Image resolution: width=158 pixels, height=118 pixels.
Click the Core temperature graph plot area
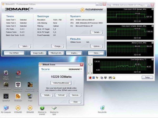pos(123,66)
